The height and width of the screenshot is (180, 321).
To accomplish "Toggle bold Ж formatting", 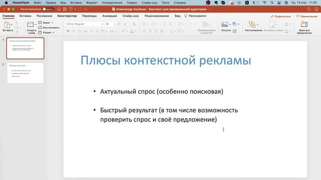I will pyautogui.click(x=68, y=31).
